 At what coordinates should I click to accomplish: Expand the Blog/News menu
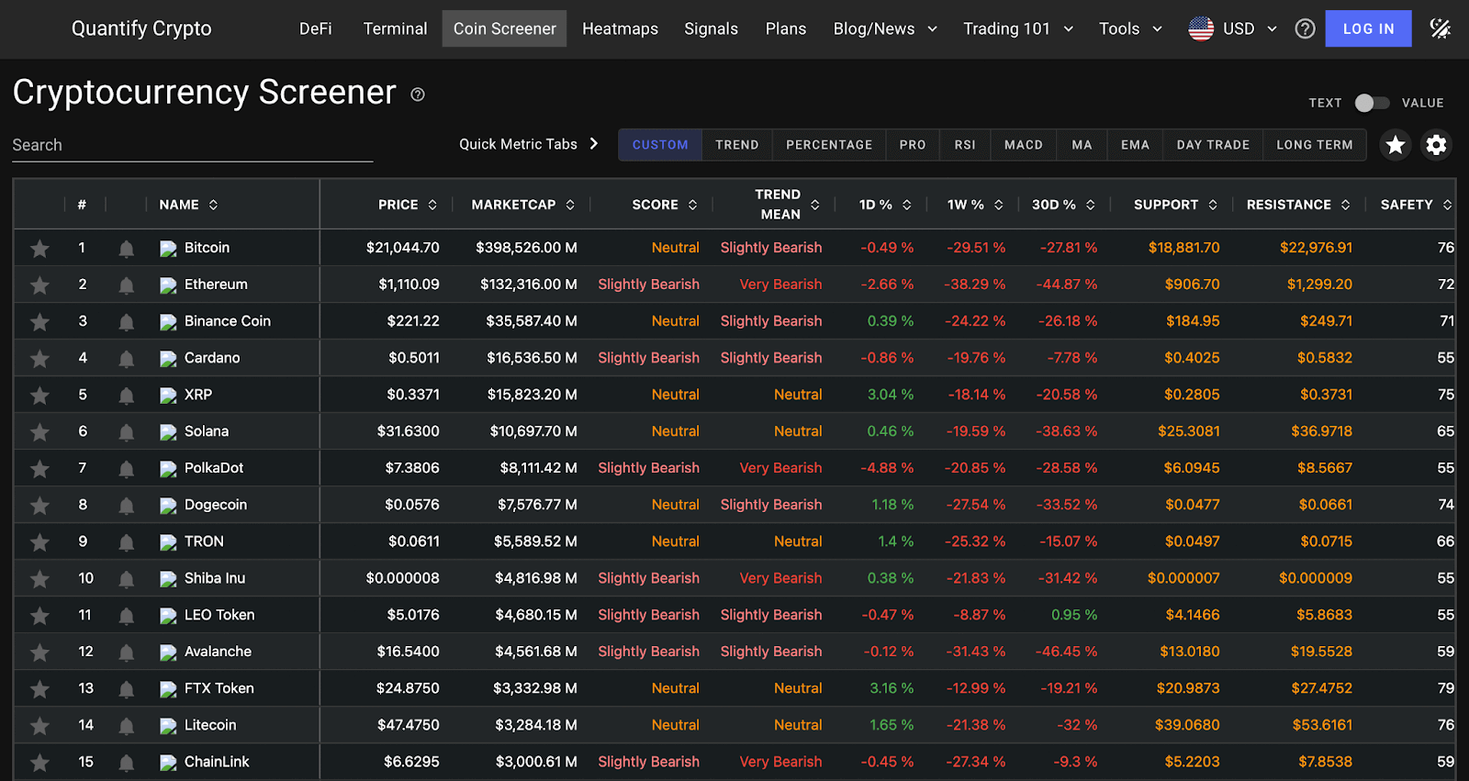(885, 28)
